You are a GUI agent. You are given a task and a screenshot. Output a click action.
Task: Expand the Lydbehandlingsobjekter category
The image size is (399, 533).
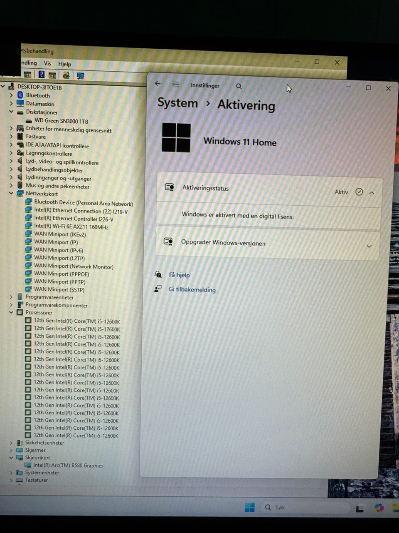[12, 169]
